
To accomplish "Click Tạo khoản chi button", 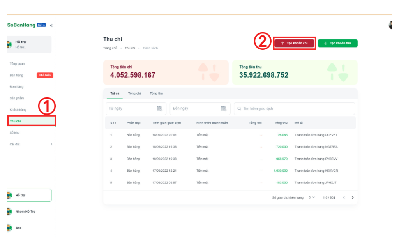I will (x=294, y=43).
